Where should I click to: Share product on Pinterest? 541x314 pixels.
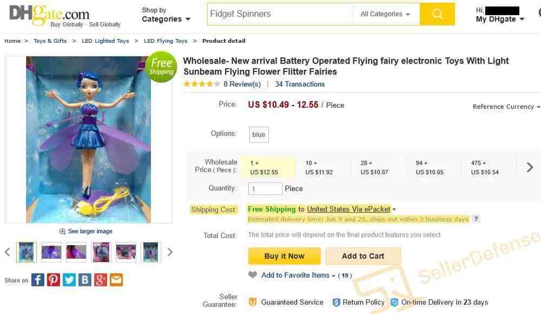click(54, 280)
